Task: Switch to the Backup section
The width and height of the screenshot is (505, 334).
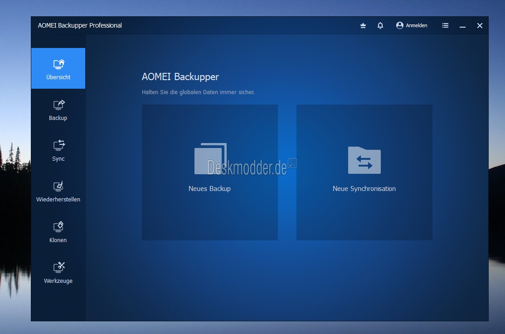Action: (58, 110)
